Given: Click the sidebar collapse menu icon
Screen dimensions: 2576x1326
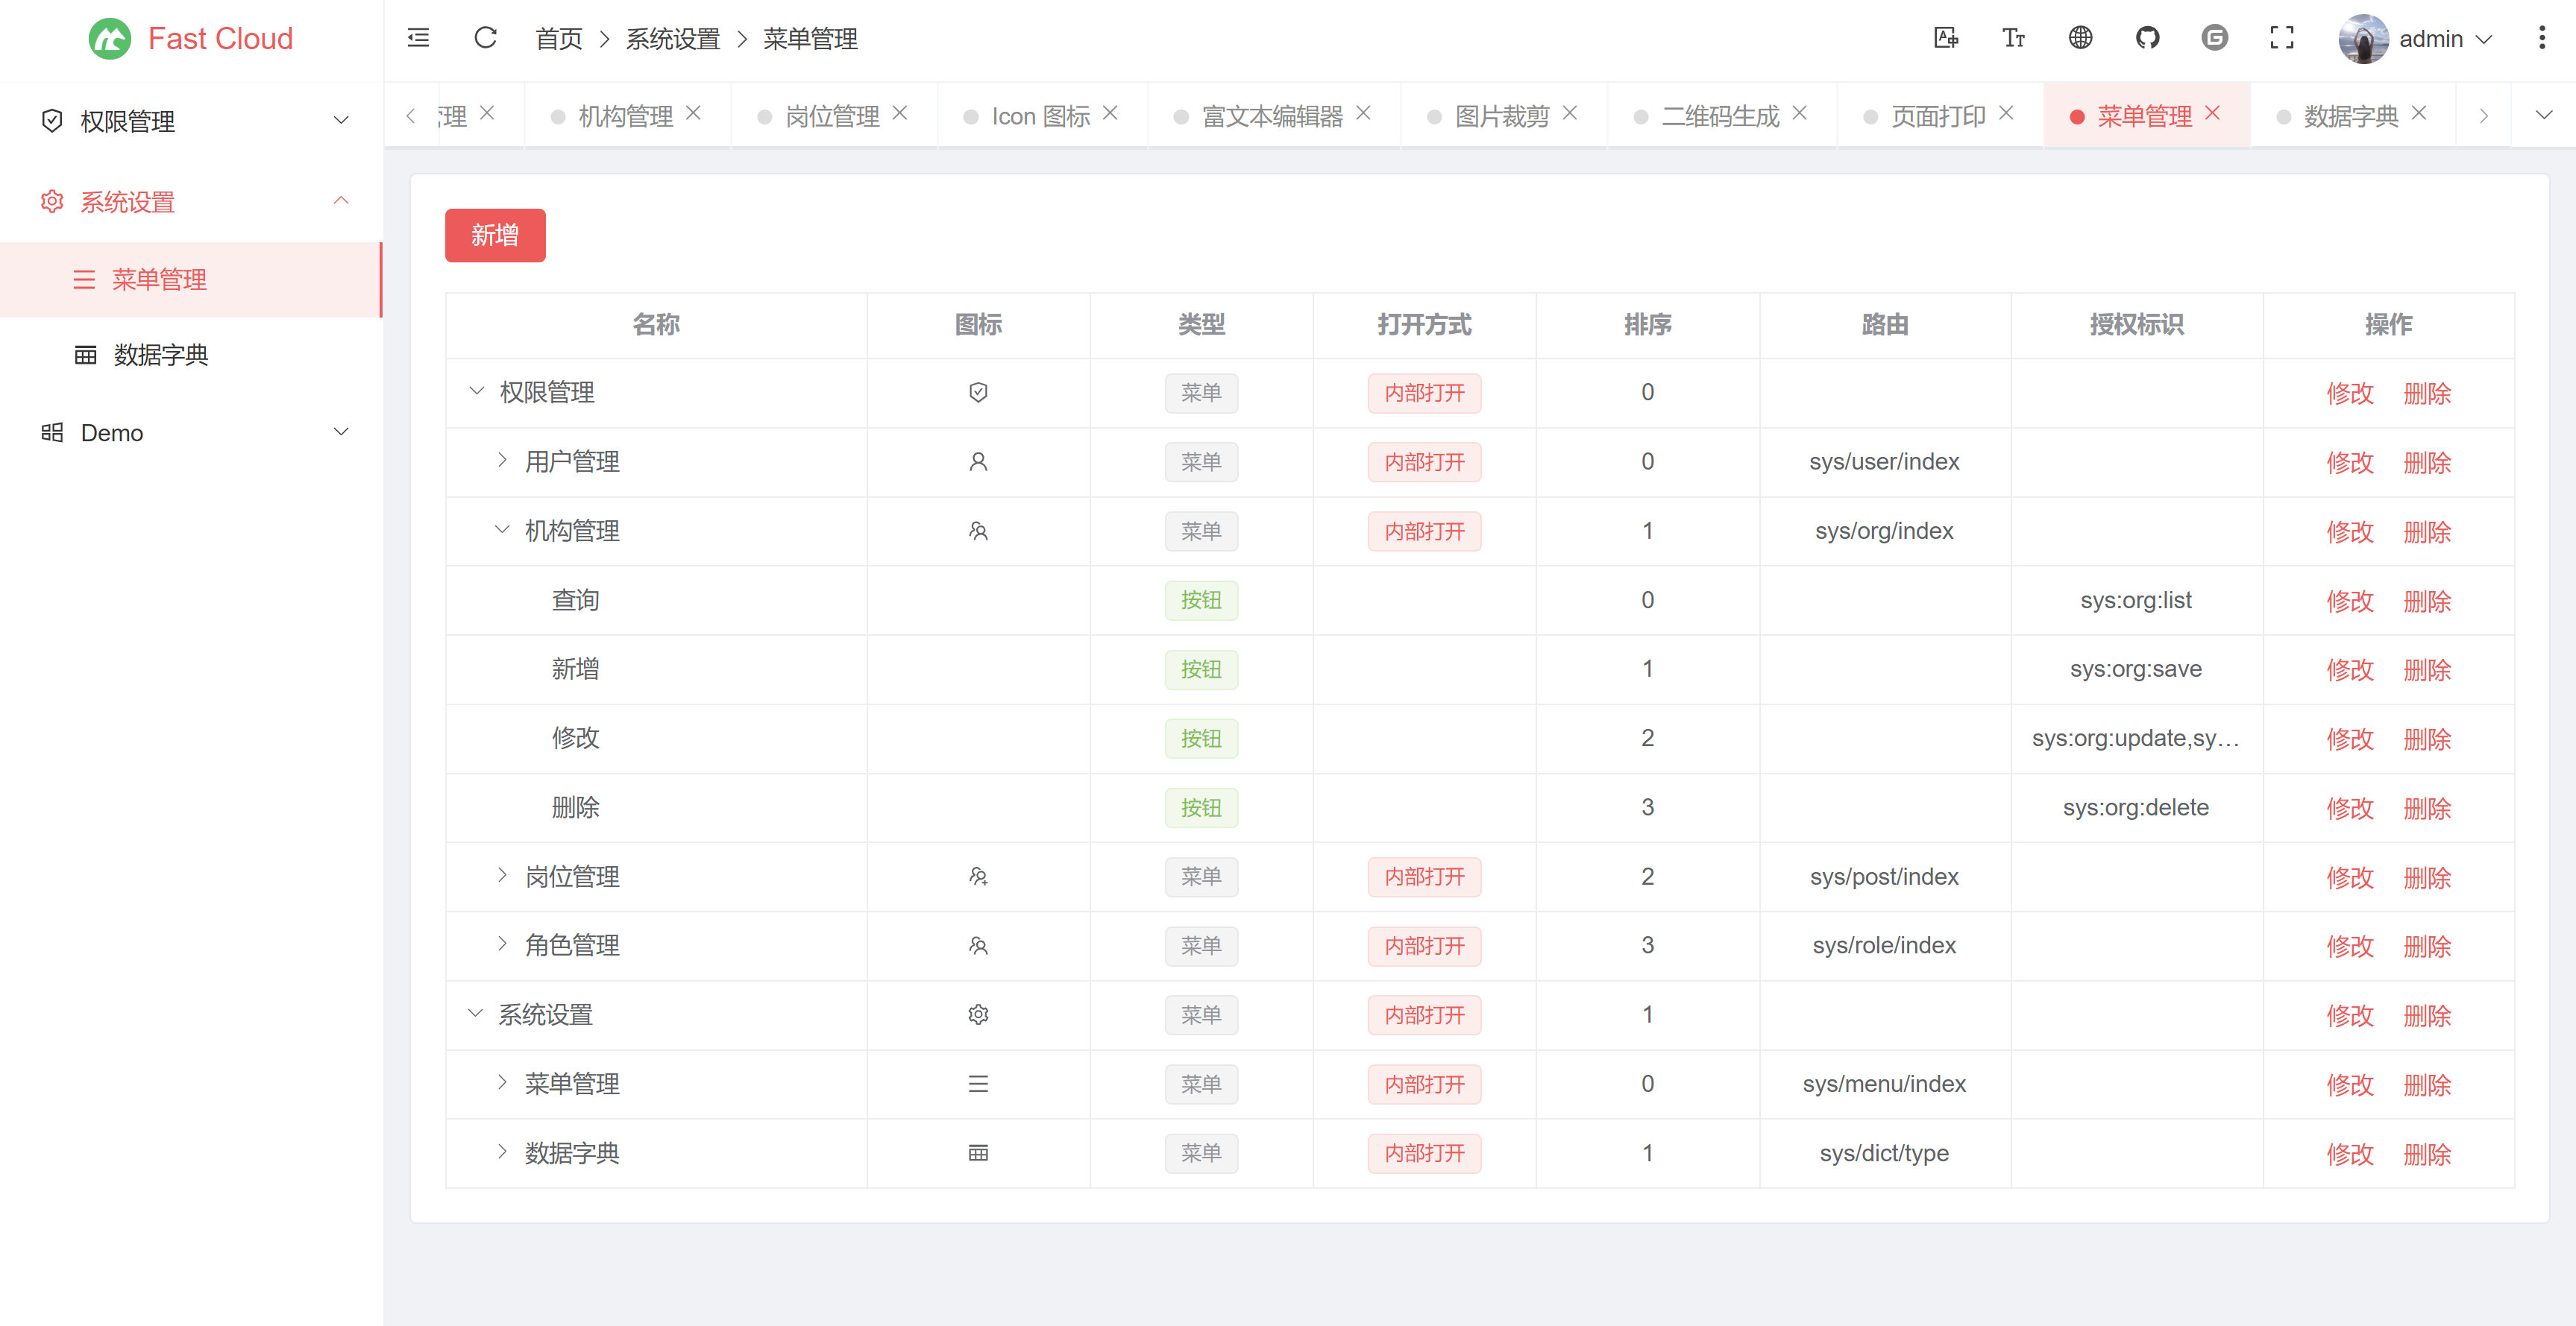Looking at the screenshot, I should pyautogui.click(x=418, y=38).
